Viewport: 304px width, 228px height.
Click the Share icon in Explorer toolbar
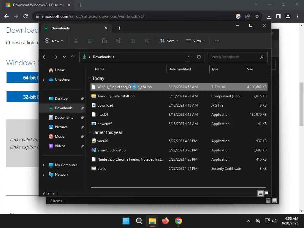pos(133,41)
